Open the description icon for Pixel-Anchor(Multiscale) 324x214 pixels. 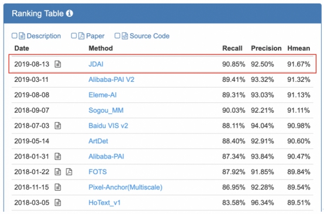[58, 187]
